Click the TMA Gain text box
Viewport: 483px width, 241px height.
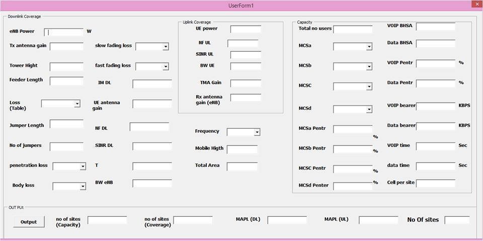tap(246, 83)
